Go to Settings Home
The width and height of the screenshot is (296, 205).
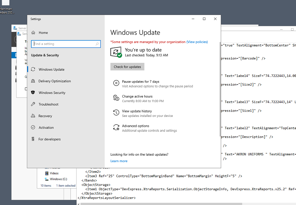point(43,33)
